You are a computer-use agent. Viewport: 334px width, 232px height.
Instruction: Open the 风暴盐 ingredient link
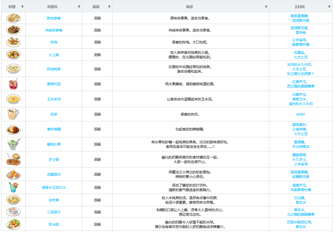click(x=299, y=52)
